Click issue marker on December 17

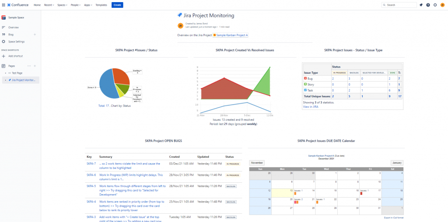tap(361, 194)
